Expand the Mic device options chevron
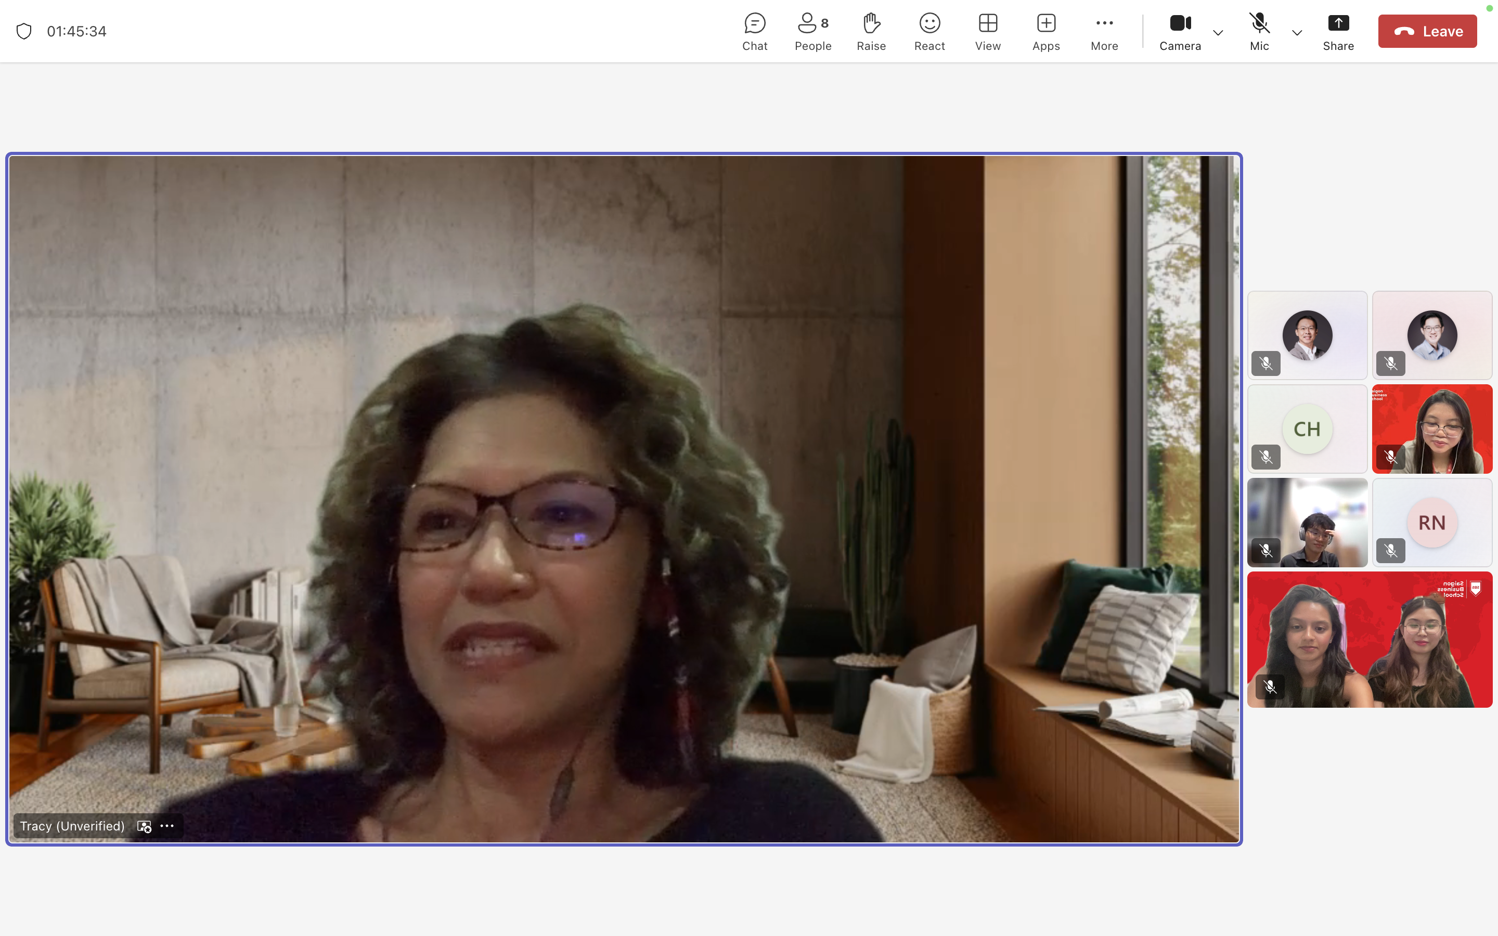1498x936 pixels. point(1296,32)
